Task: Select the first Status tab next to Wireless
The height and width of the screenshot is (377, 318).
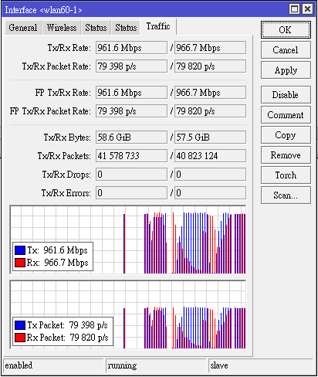Action: (96, 28)
